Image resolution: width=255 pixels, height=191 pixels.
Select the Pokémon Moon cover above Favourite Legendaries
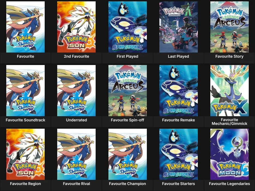[229, 154]
